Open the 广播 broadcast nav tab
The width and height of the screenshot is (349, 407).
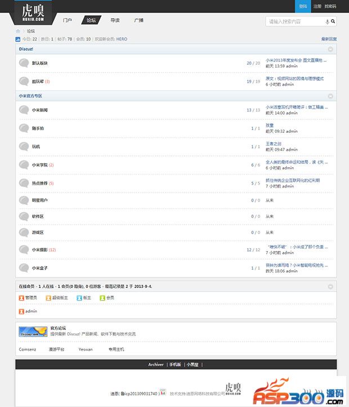[x=139, y=20]
